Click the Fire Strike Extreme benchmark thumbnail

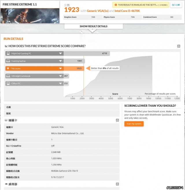click(30, 16)
